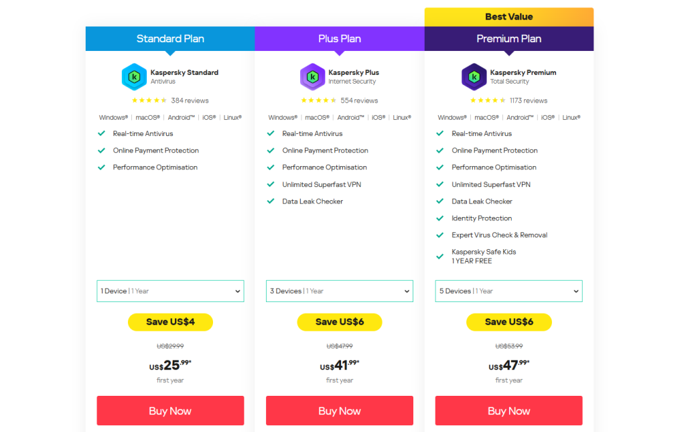Click Buy Now under Kaspersky Premium
This screenshot has width=686, height=432.
point(508,410)
